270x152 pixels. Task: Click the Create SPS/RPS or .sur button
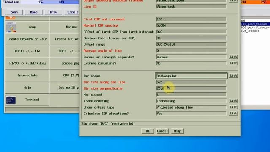click(27, 39)
